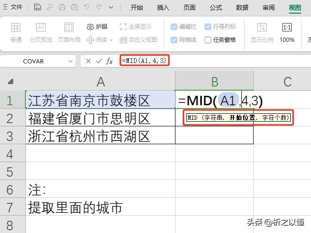Image resolution: width=311 pixels, height=233 pixels.
Task: Switch to the 审阅 tab
Action: [269, 8]
